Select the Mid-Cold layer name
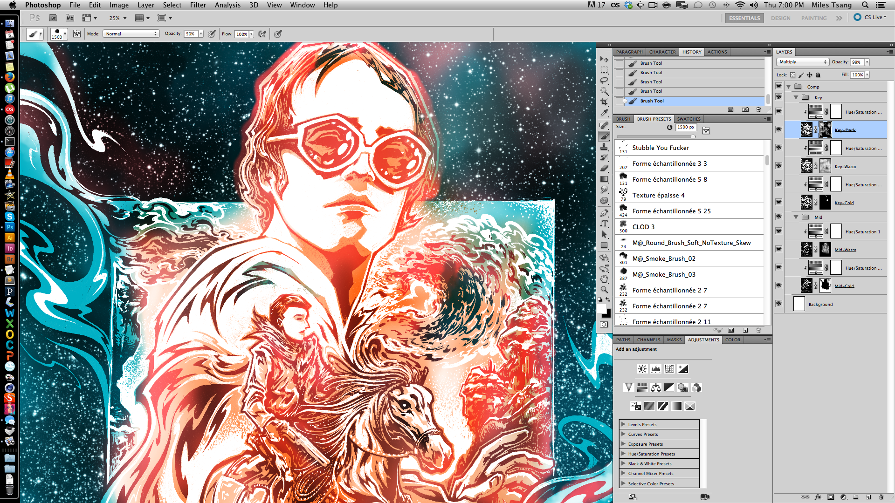895x503 pixels. click(x=844, y=286)
